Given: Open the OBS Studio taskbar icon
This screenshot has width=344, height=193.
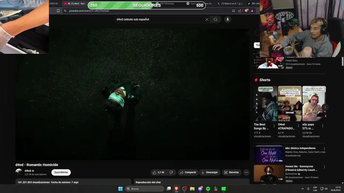Looking at the screenshot, I should 184,189.
